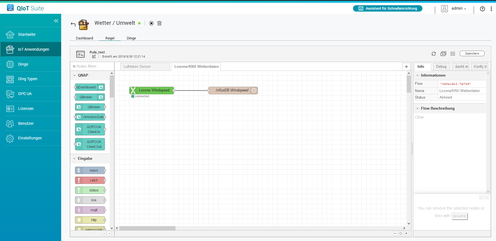The width and height of the screenshot is (496, 241).
Task: Collapse the Informationen section
Action: coord(449,75)
